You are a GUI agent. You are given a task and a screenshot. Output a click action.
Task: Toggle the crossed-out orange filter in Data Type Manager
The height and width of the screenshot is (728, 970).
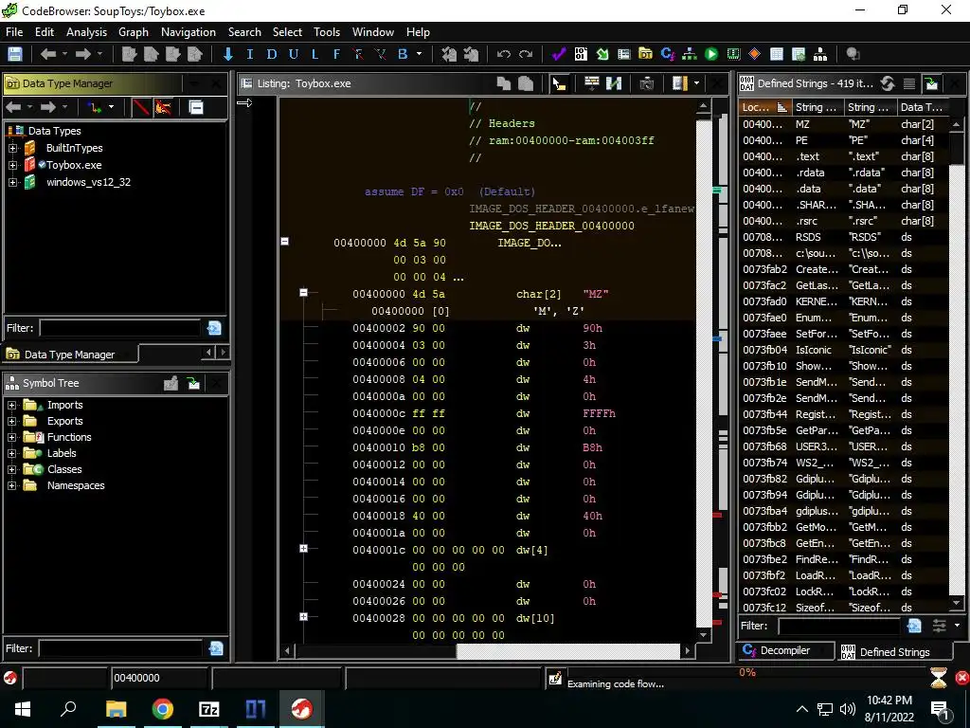click(163, 108)
